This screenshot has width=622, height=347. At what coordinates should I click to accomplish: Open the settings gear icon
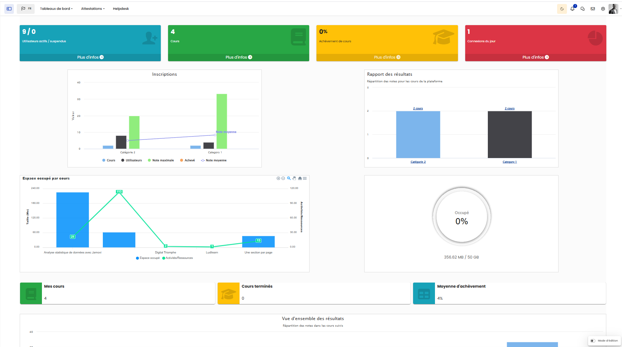click(x=603, y=9)
